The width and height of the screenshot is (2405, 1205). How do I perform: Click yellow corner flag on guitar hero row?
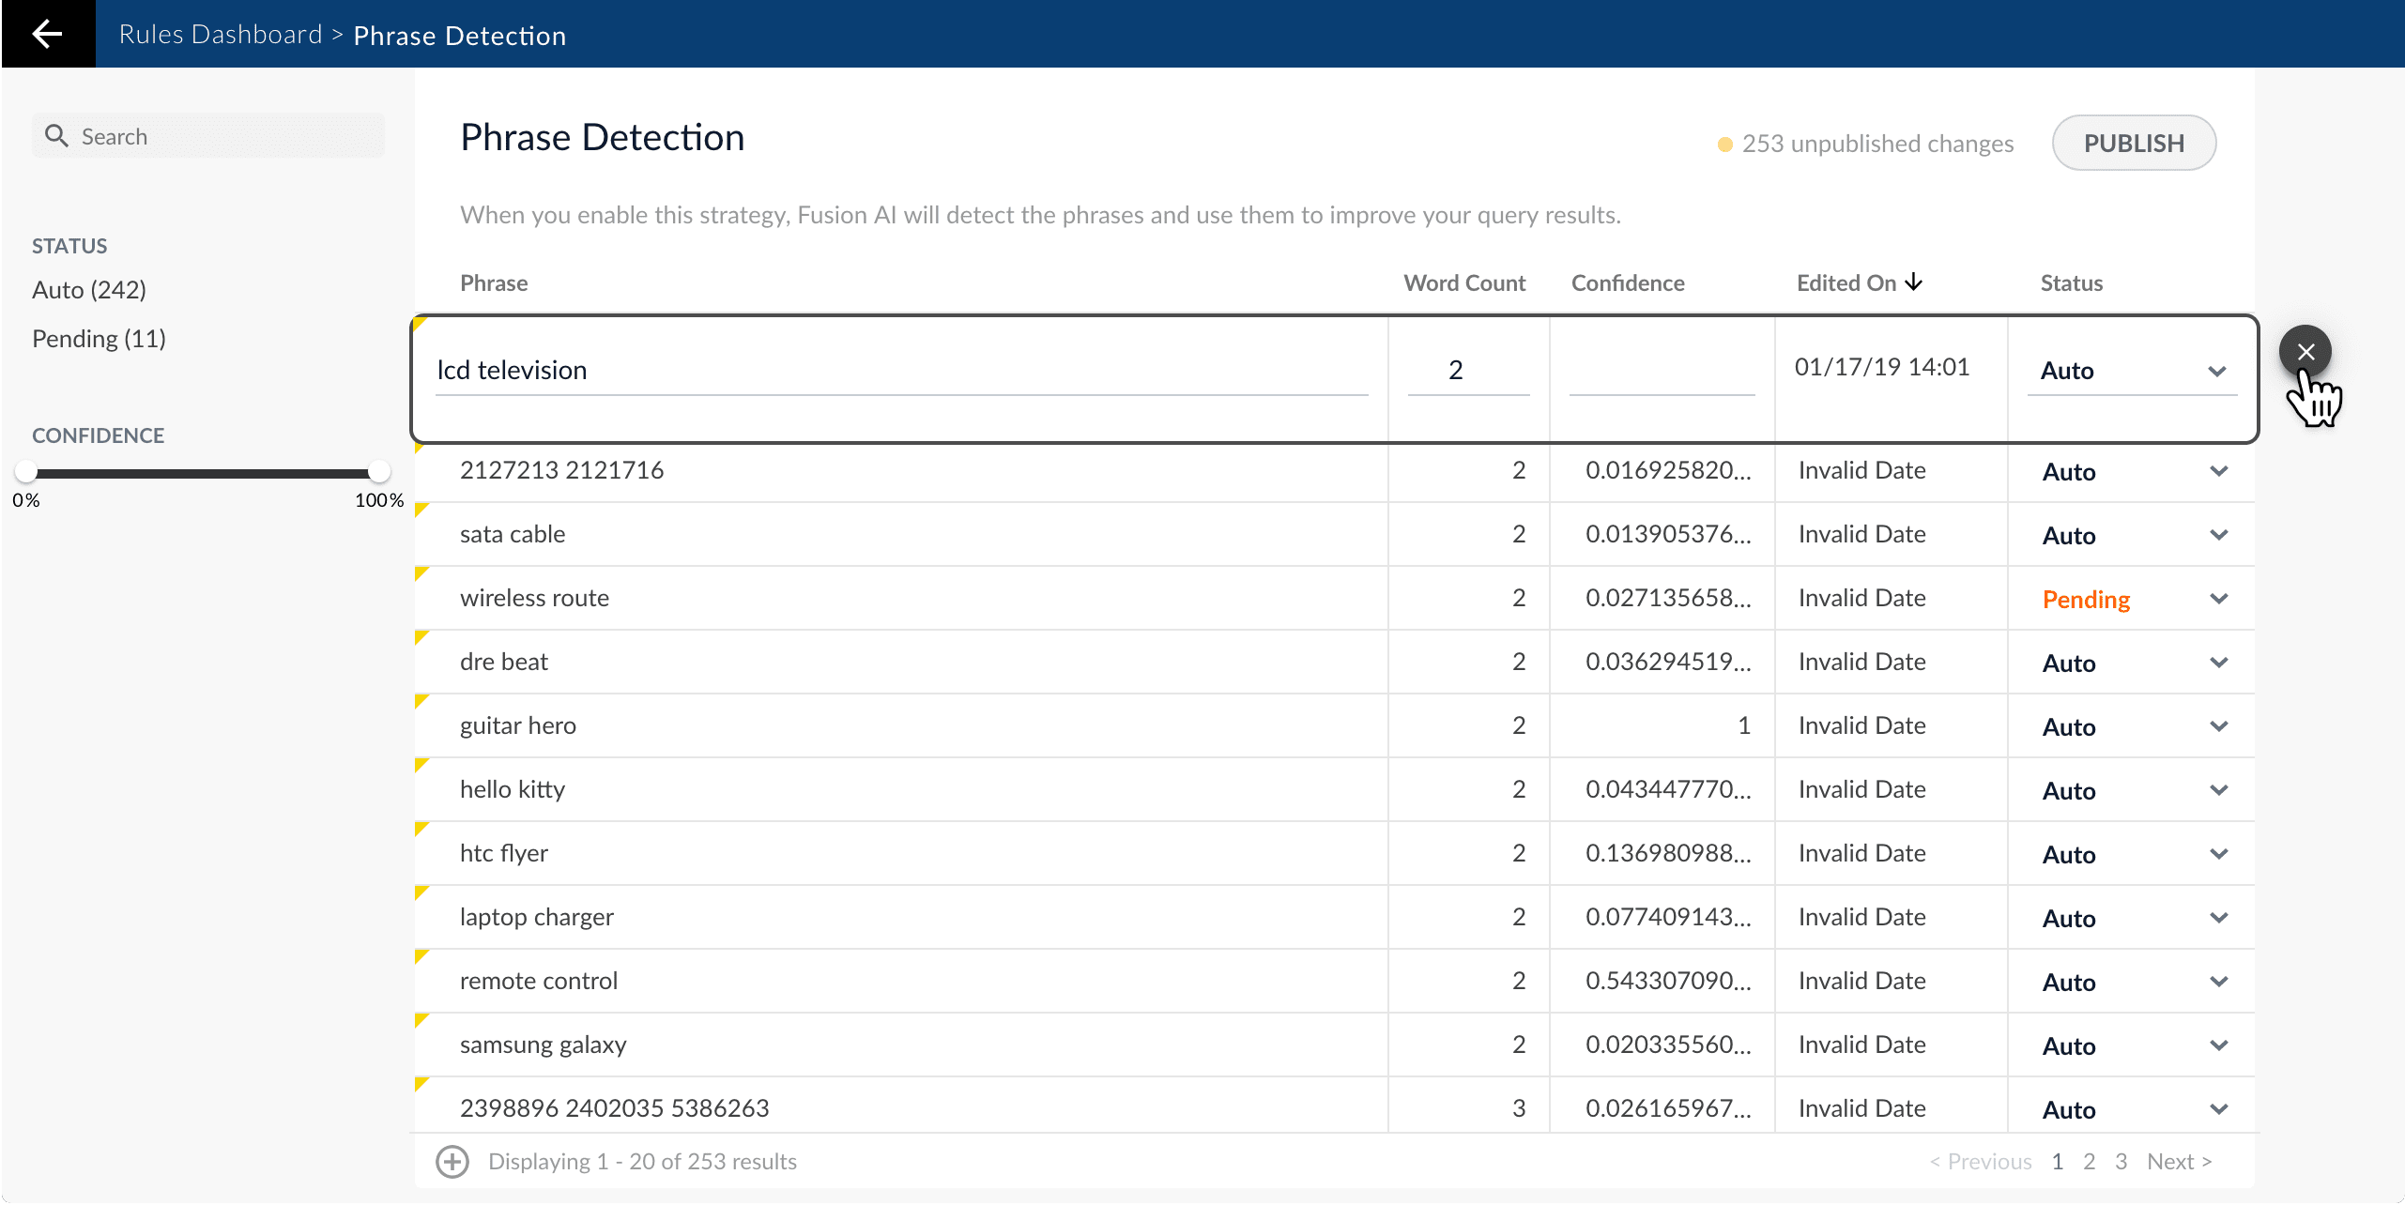pos(421,701)
